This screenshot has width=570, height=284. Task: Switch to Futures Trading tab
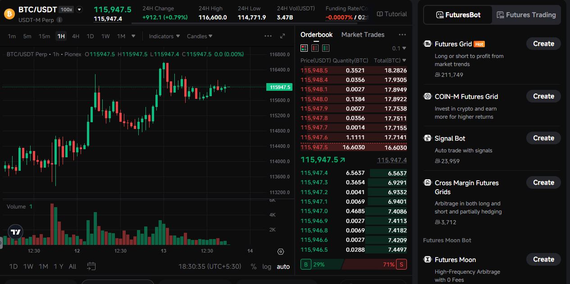point(526,15)
